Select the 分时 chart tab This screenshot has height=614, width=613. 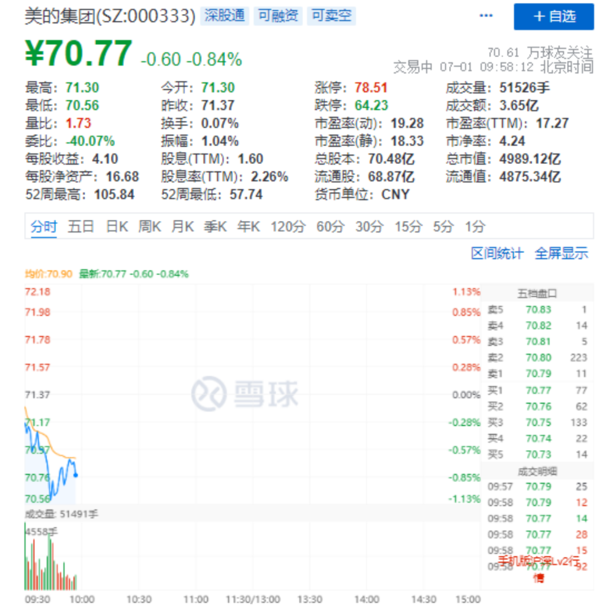tap(44, 227)
